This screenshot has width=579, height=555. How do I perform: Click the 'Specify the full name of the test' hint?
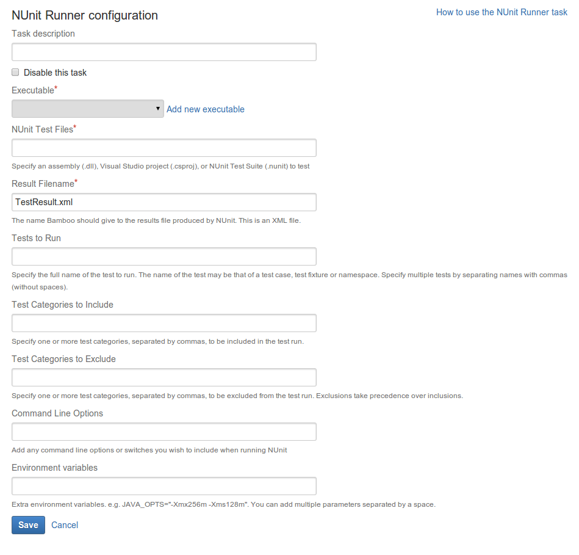[289, 281]
